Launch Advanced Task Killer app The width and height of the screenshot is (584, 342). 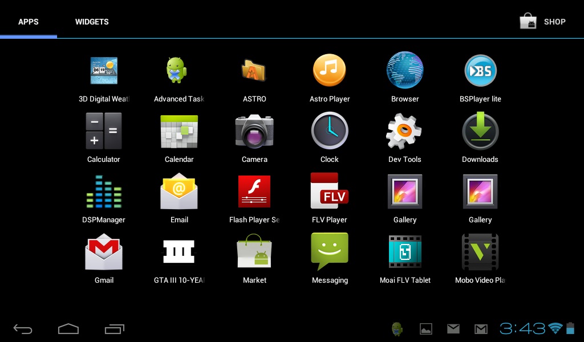tap(176, 70)
